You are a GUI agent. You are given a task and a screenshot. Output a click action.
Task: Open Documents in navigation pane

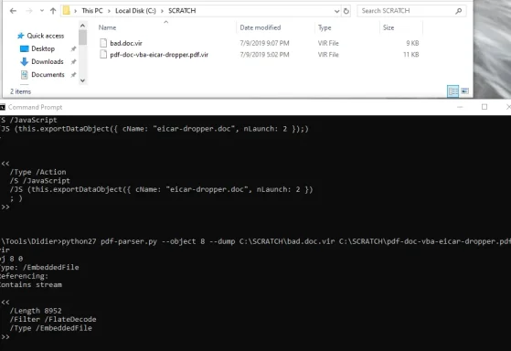(48, 75)
